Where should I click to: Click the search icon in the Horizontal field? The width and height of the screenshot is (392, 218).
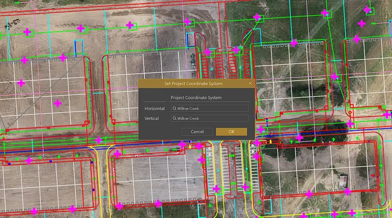[x=174, y=108]
